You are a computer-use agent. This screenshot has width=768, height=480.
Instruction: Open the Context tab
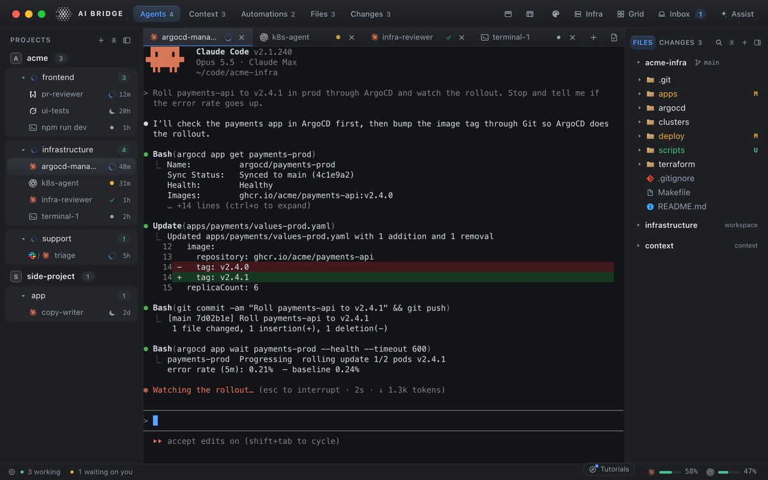pyautogui.click(x=207, y=14)
